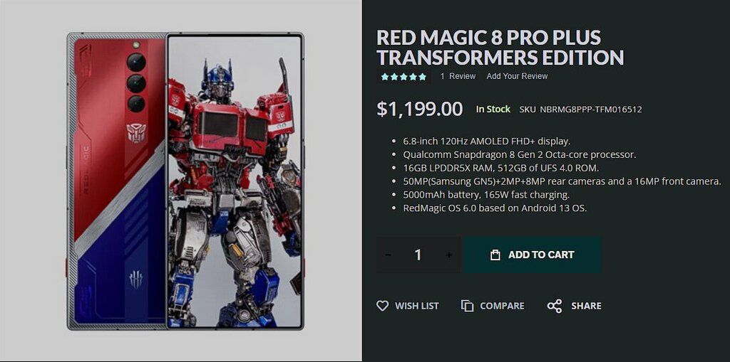Viewport: 730px width, 362px height.
Task: Click the phone front Optimus Prime image
Action: coord(235,181)
